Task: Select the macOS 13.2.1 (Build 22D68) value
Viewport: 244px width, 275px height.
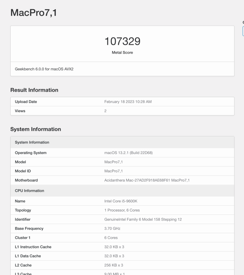Action: (129, 153)
